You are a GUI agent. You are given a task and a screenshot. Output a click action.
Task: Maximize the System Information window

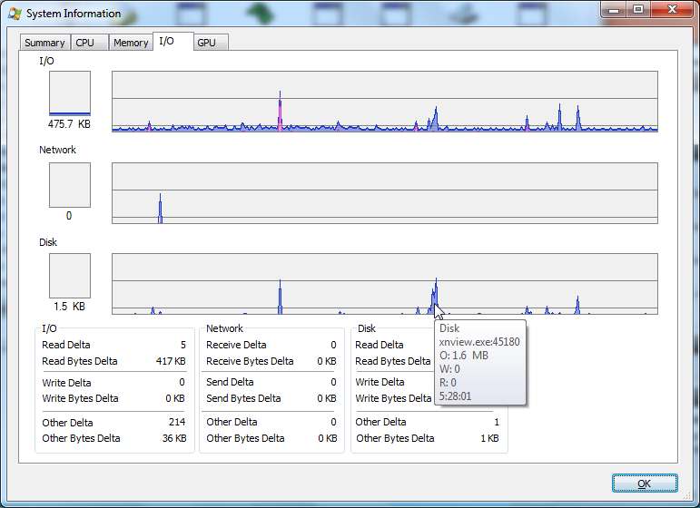pyautogui.click(x=638, y=8)
